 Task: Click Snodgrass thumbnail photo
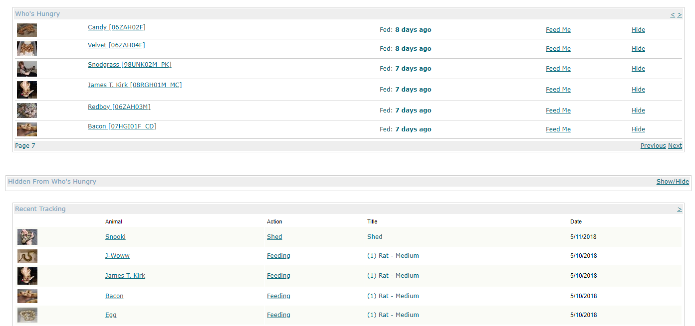point(27,69)
